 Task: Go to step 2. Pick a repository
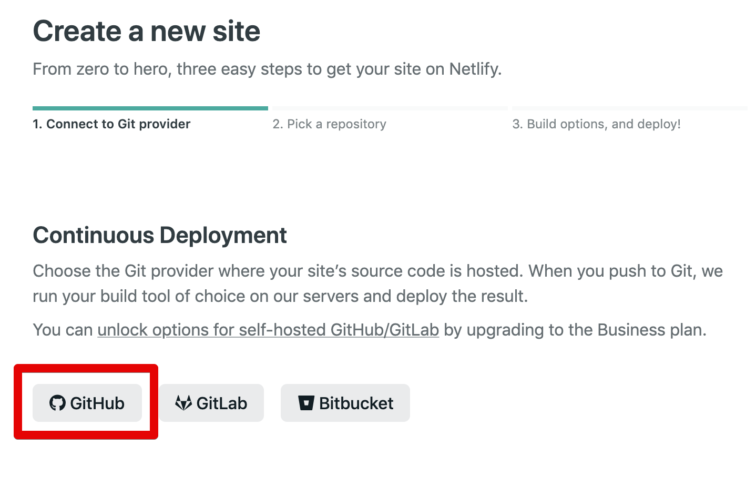coord(329,124)
